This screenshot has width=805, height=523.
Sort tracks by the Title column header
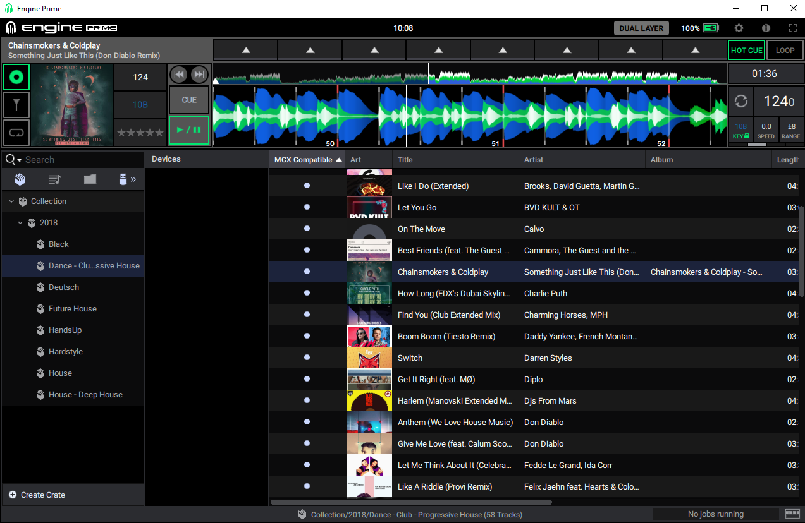click(455, 160)
